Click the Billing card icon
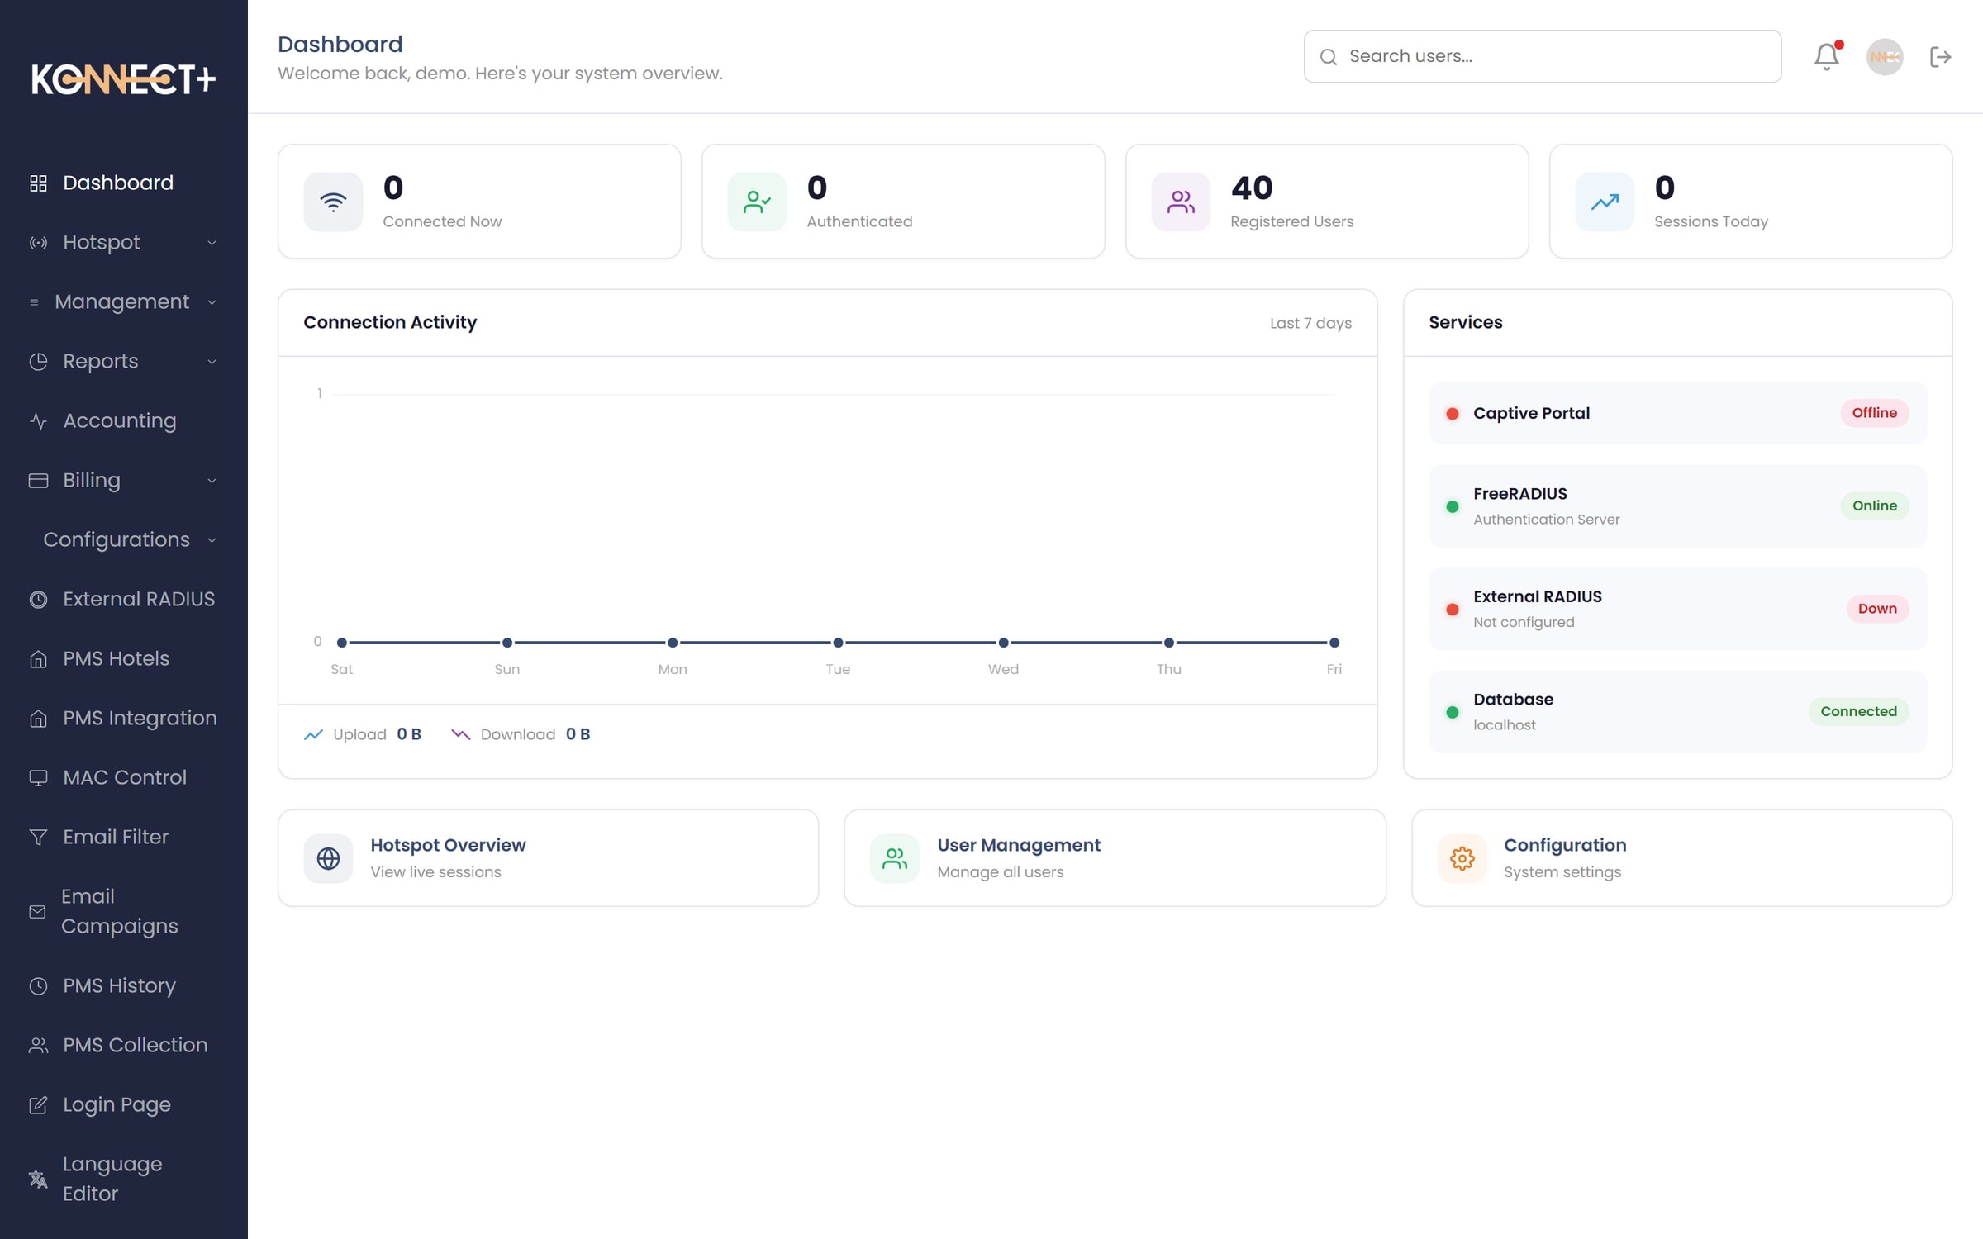Screen dimensions: 1983x1239 click(38, 481)
